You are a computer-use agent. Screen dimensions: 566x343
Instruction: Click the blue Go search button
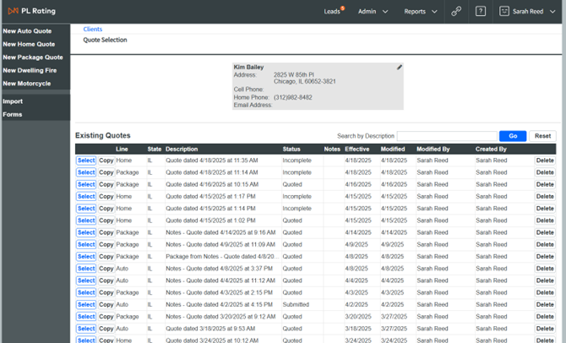pyautogui.click(x=513, y=136)
